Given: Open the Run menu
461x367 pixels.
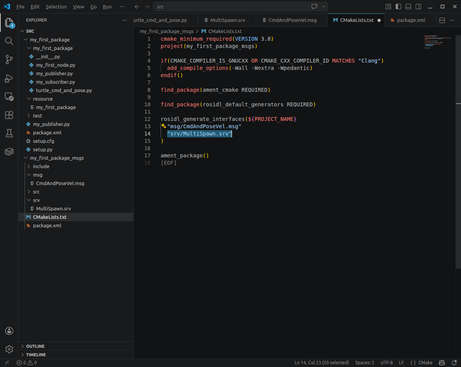Looking at the screenshot, I should (x=107, y=7).
